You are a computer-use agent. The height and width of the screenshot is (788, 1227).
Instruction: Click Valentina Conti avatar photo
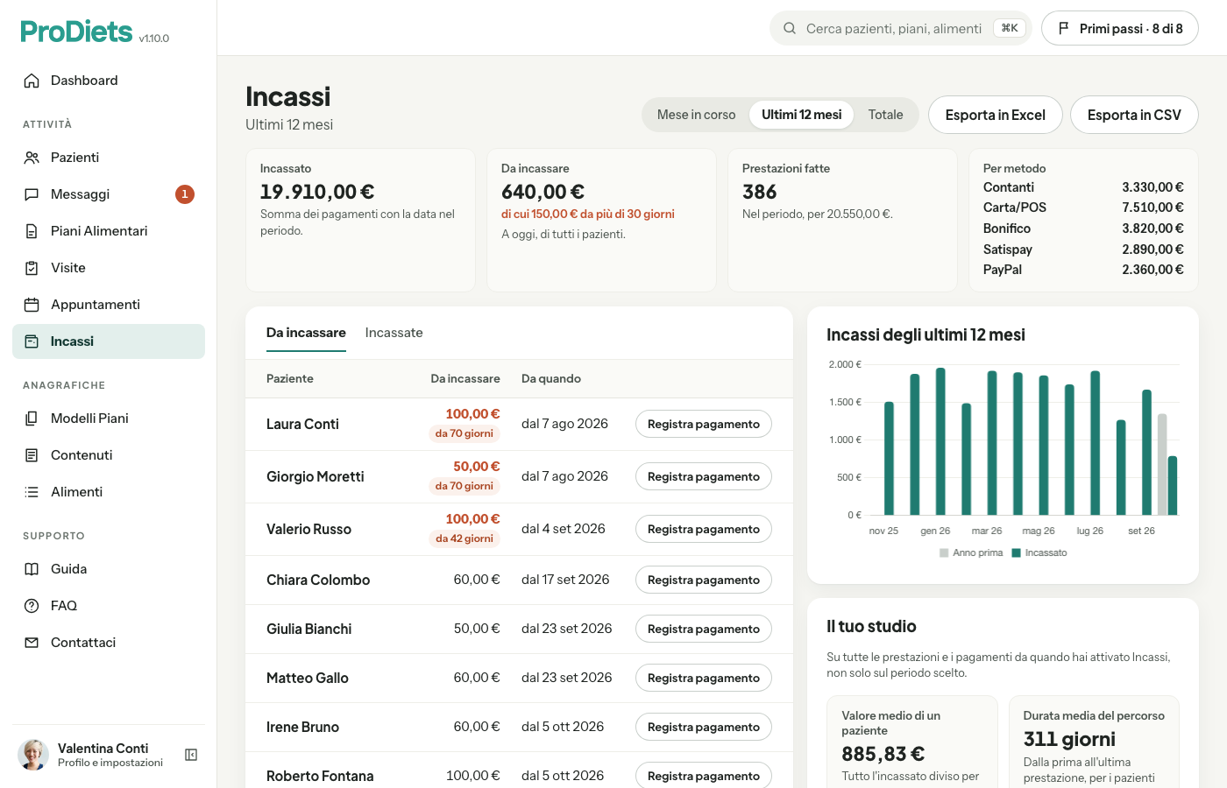pyautogui.click(x=33, y=755)
